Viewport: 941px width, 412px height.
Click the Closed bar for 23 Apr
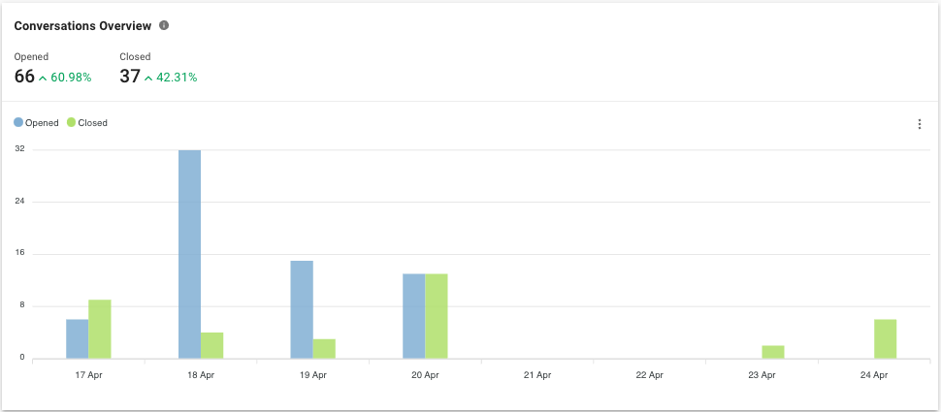pyautogui.click(x=773, y=352)
